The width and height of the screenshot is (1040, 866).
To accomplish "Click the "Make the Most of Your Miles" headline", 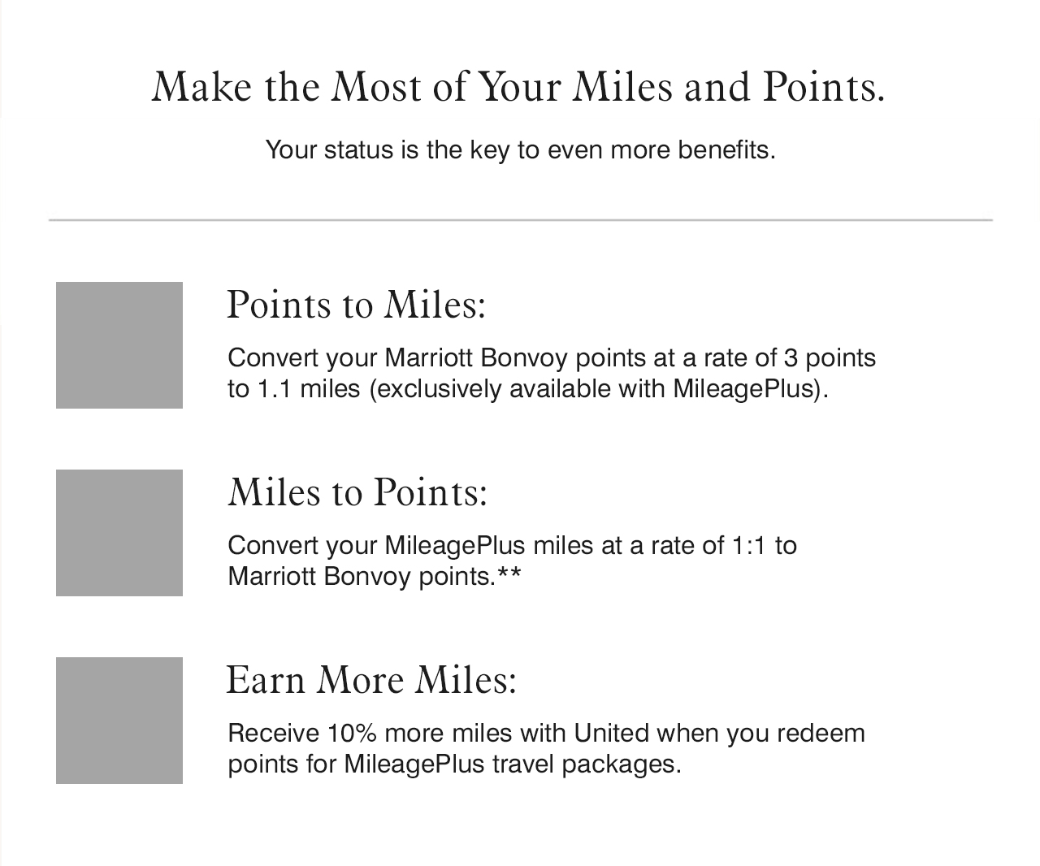I will pyautogui.click(x=518, y=87).
